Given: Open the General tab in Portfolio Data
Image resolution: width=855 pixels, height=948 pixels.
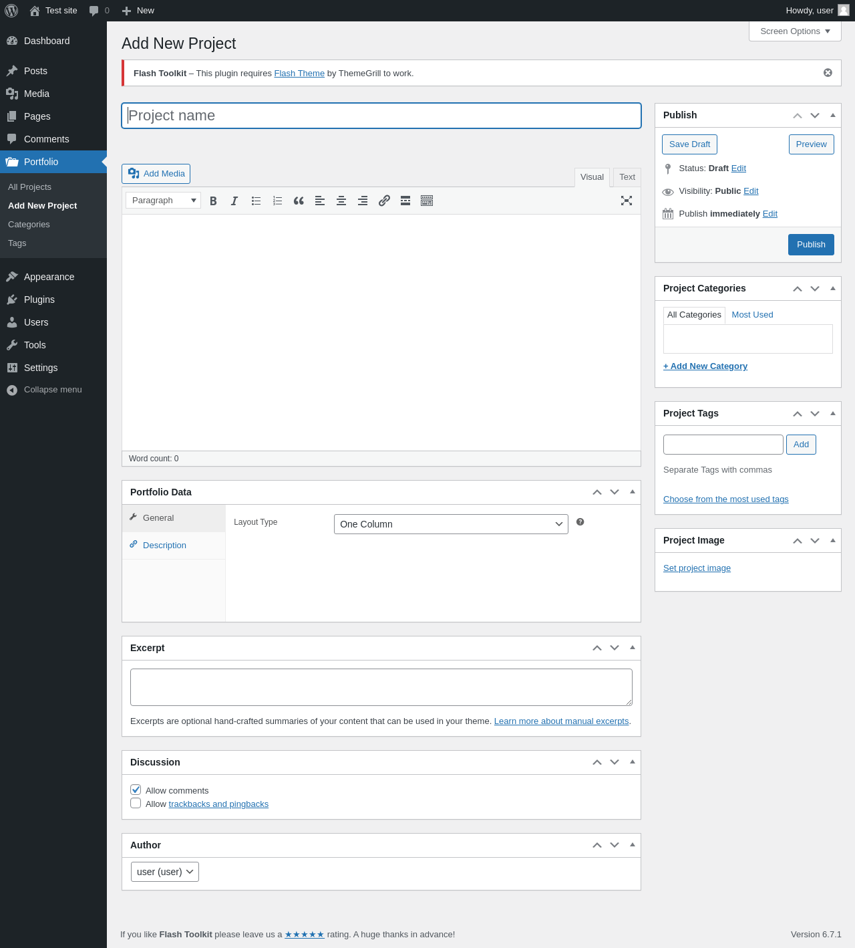Looking at the screenshot, I should 174,518.
